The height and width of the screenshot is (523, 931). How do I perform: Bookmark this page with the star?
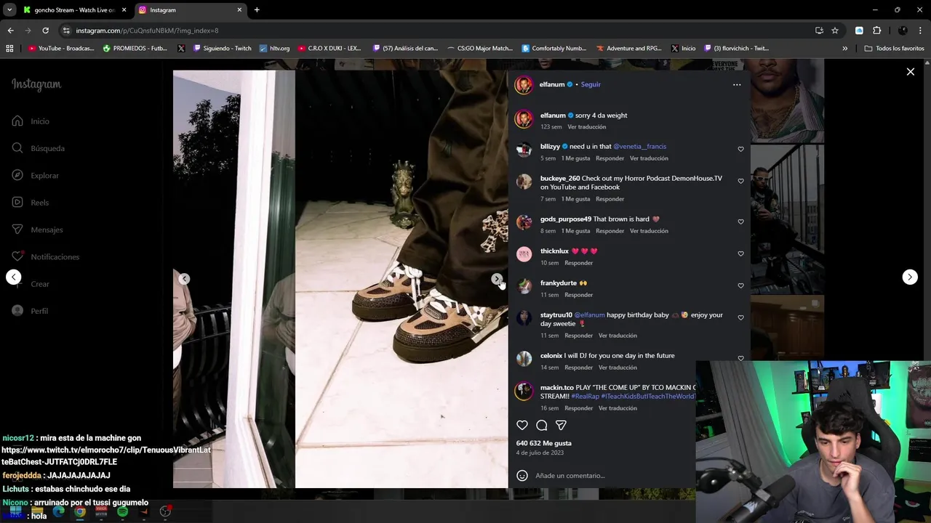[x=835, y=31]
